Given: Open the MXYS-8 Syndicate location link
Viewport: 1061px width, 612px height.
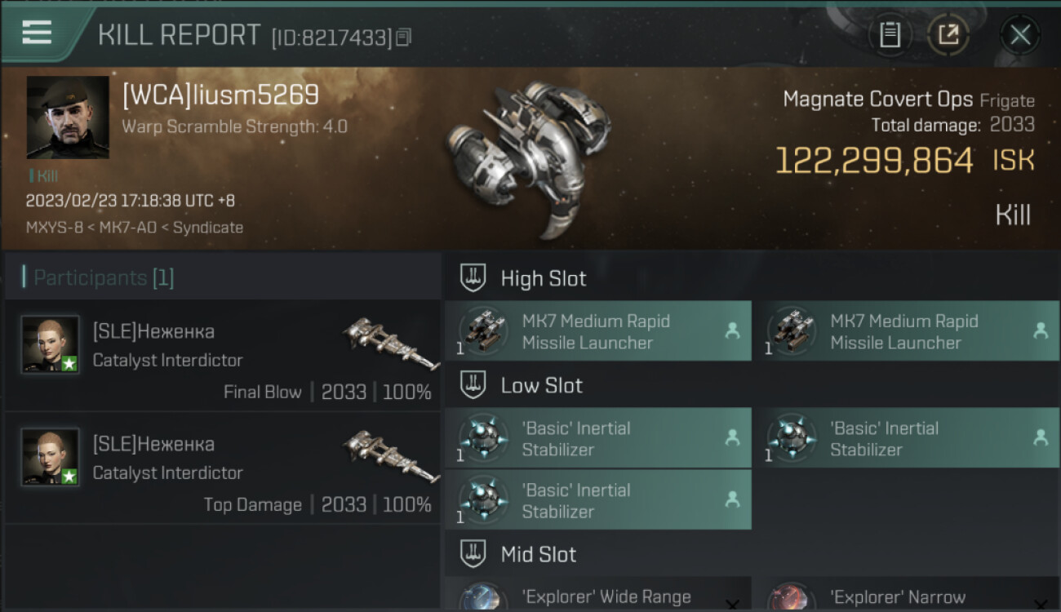Looking at the screenshot, I should pos(135,228).
